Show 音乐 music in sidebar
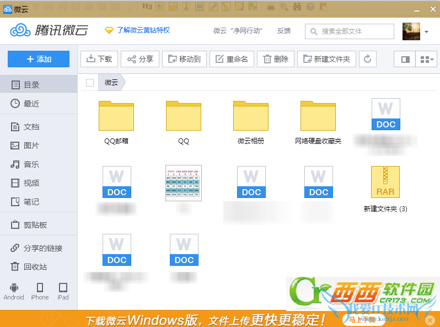This screenshot has height=327, width=440. [x=39, y=164]
